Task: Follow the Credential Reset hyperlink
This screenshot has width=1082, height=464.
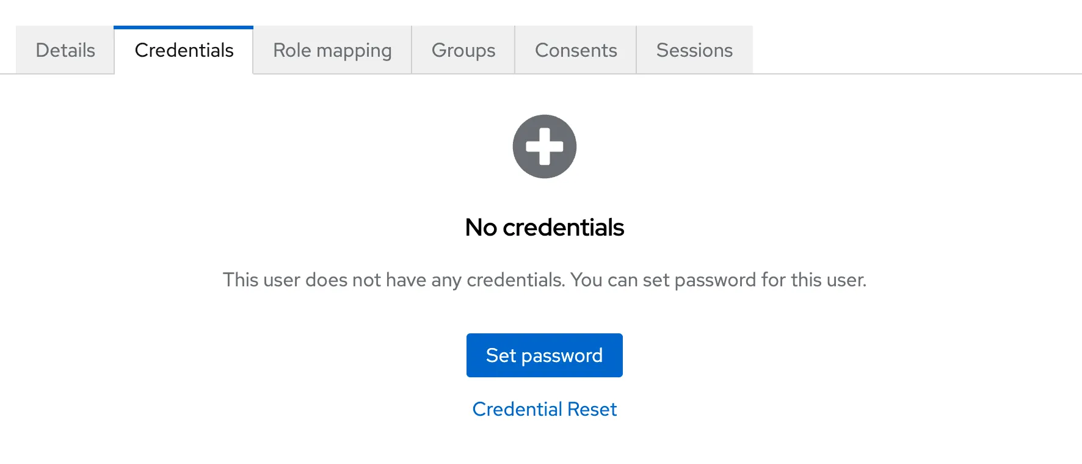Action: (544, 409)
